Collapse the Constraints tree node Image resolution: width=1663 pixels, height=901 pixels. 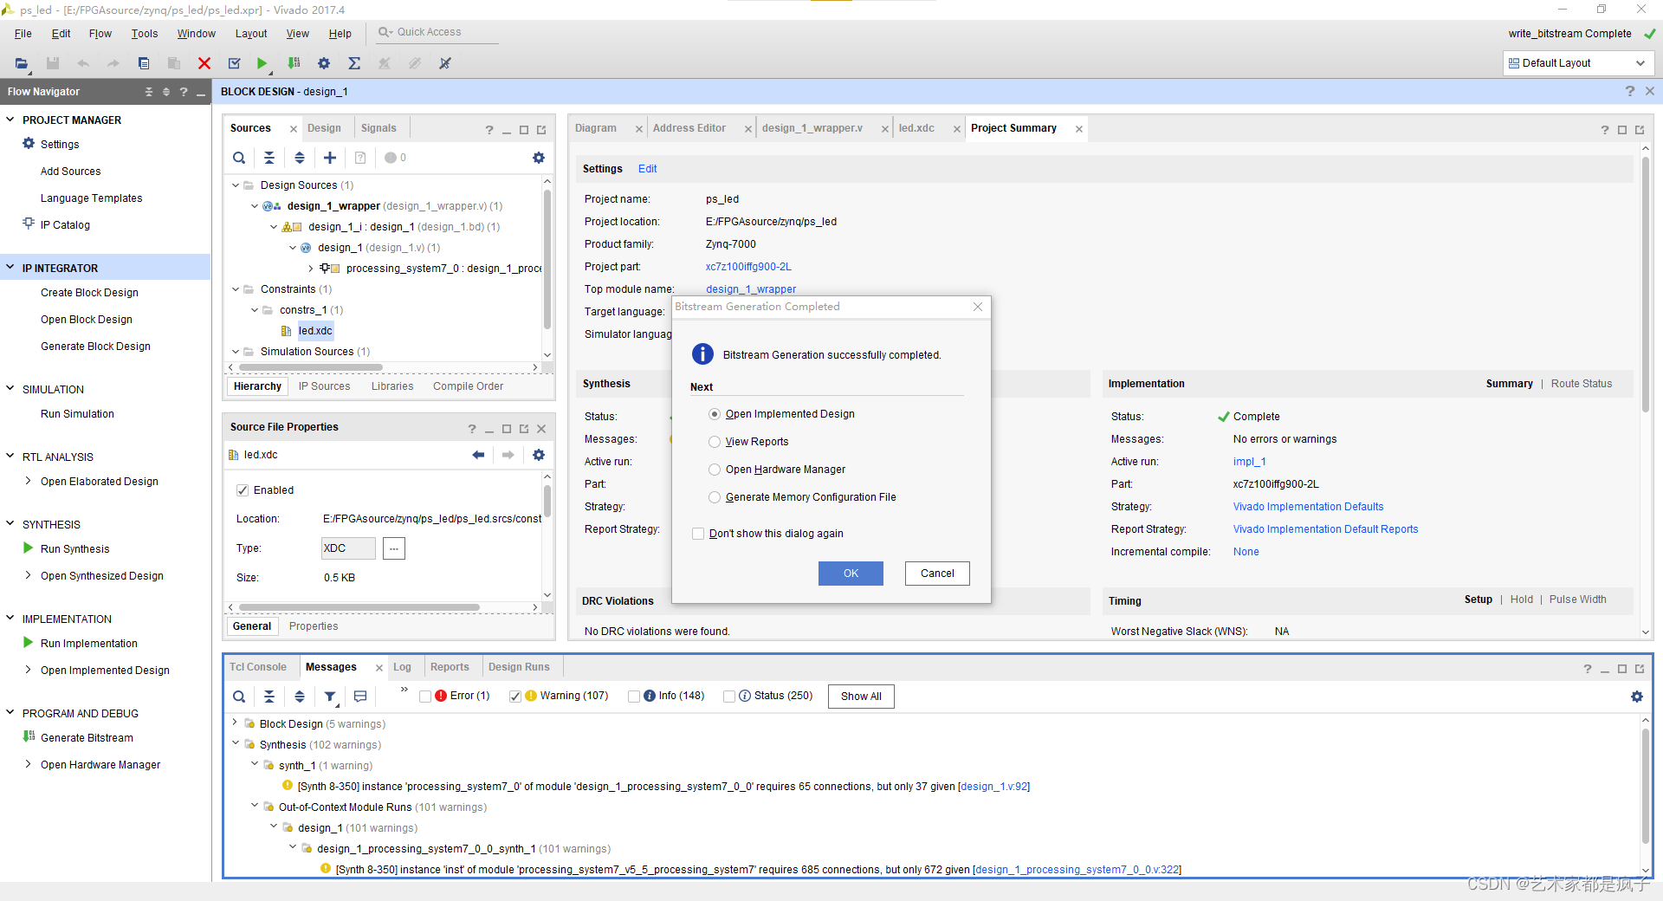tap(236, 288)
